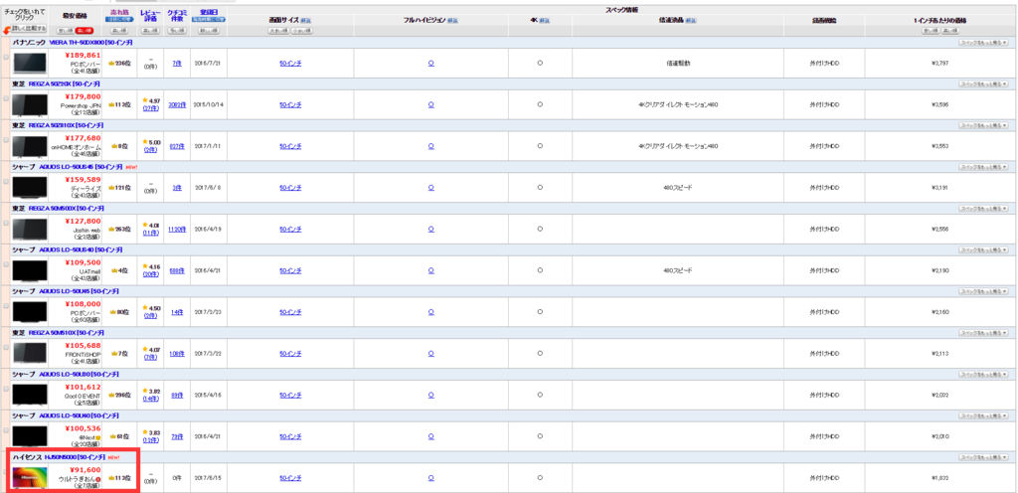
Task: Open the ¥189,861 price link
Action: [x=84, y=55]
